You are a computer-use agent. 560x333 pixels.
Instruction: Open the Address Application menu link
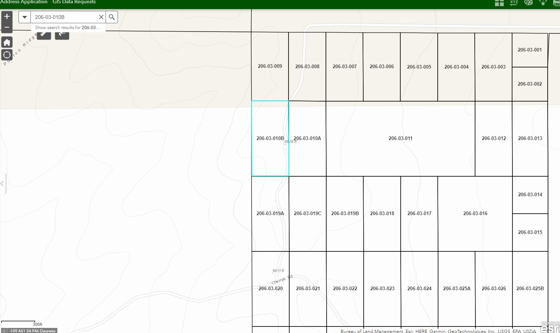(24, 2)
